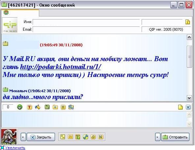Click the send picture icon in toolbar

point(71,107)
